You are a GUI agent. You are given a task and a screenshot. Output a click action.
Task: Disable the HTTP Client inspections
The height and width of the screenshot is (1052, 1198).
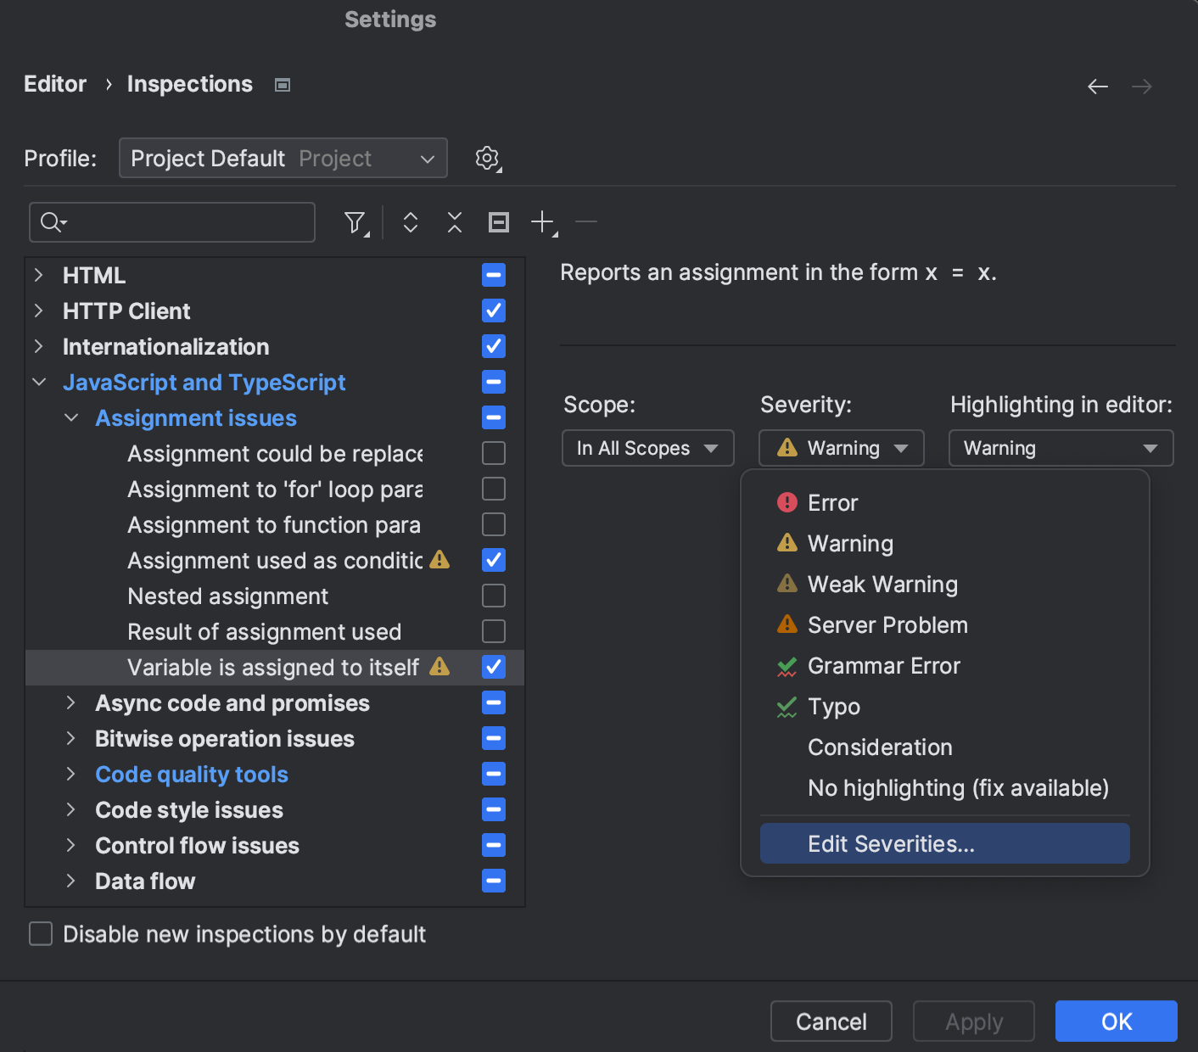pos(493,311)
